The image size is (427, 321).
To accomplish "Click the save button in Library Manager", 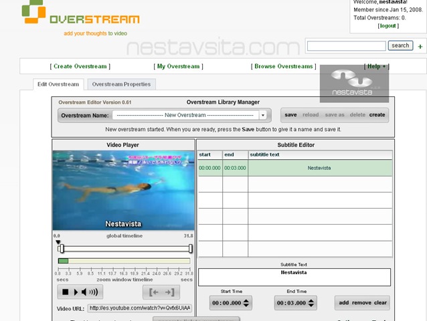I will (x=290, y=114).
